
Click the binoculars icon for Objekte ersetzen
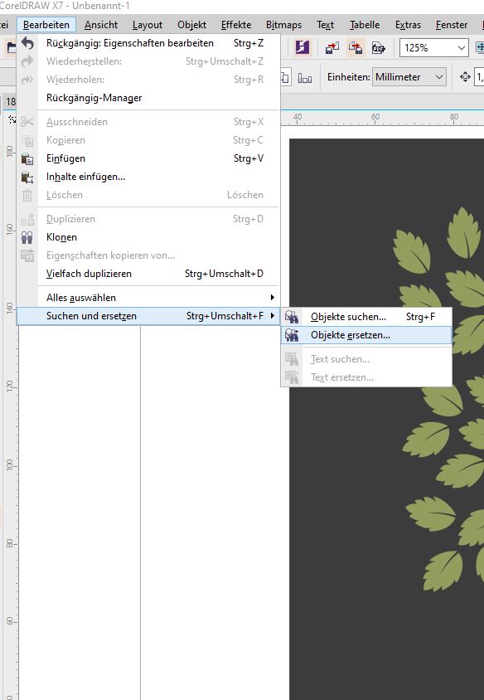[x=292, y=335]
